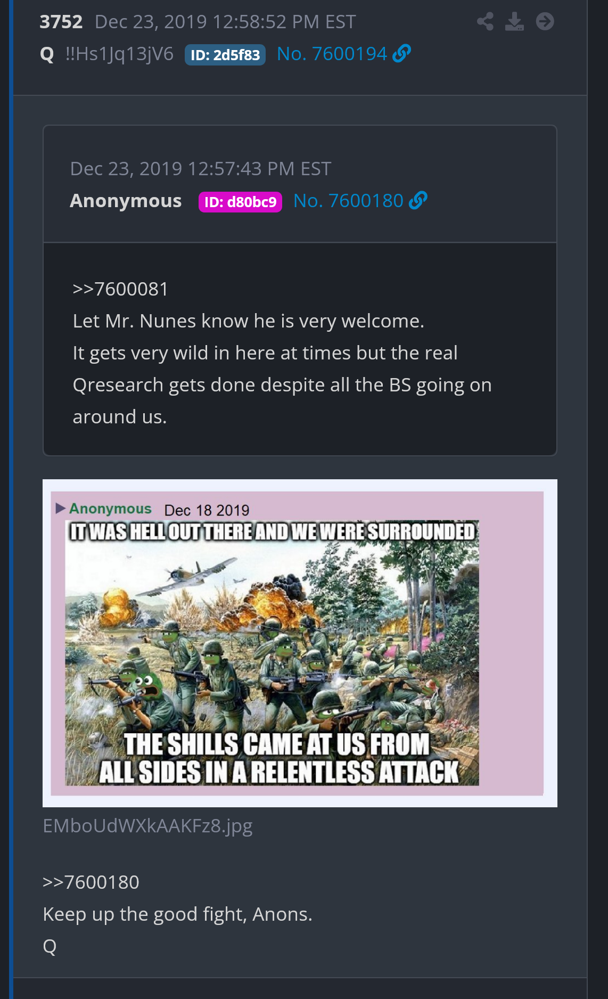Click post number 3752

coord(61,22)
